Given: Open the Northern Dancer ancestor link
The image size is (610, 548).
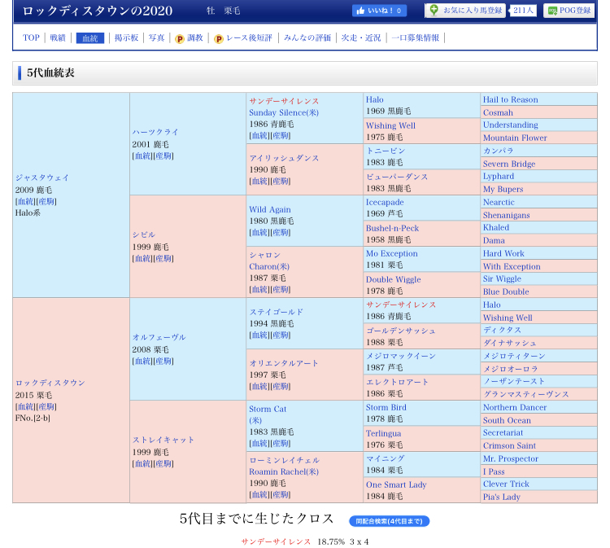Looking at the screenshot, I should [514, 407].
